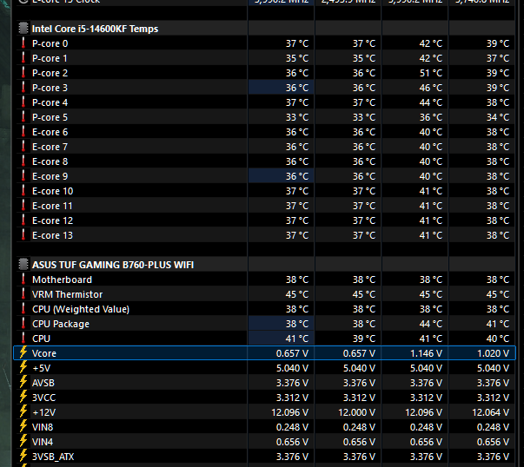Click the thermometer icon for E-core 13

pyautogui.click(x=23, y=234)
